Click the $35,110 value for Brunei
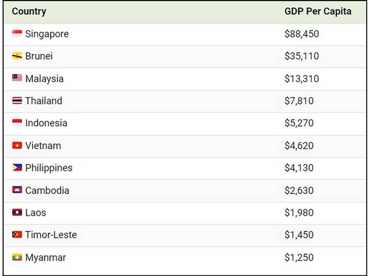 301,56
